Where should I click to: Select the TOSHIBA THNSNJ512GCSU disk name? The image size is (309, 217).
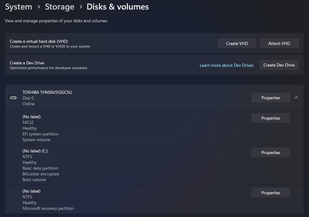coord(47,92)
